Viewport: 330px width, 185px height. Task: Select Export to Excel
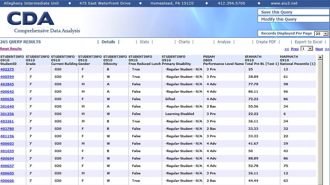[x=308, y=42]
